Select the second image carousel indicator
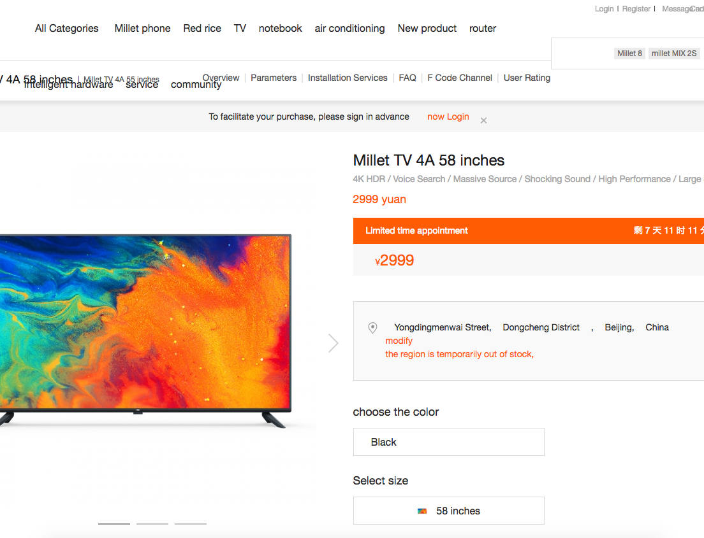The height and width of the screenshot is (538, 704). coord(152,523)
